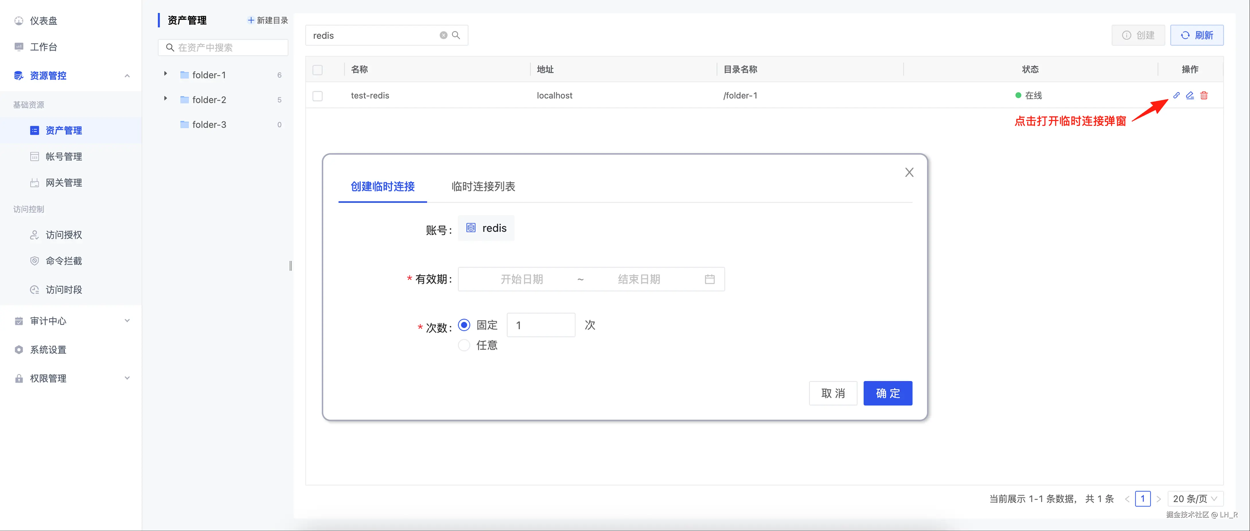The width and height of the screenshot is (1250, 531).
Task: Click the edit pencil icon for test-redis
Action: (x=1190, y=95)
